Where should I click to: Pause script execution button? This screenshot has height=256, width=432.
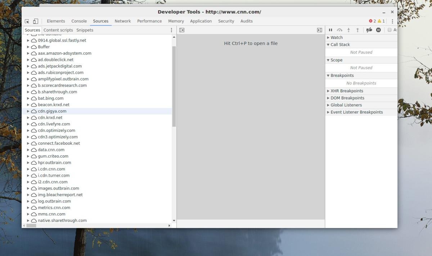pyautogui.click(x=330, y=30)
